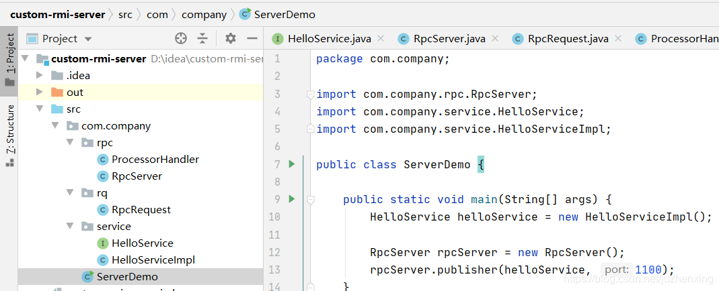Close the HelloService.java tab
Viewport: 719px width, 291px height.
click(x=380, y=39)
